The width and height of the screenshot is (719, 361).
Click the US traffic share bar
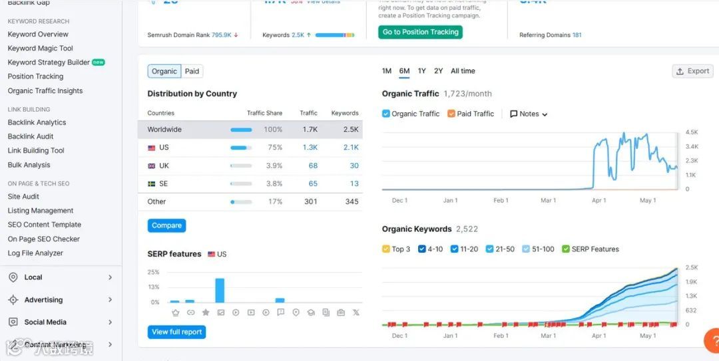(x=241, y=148)
